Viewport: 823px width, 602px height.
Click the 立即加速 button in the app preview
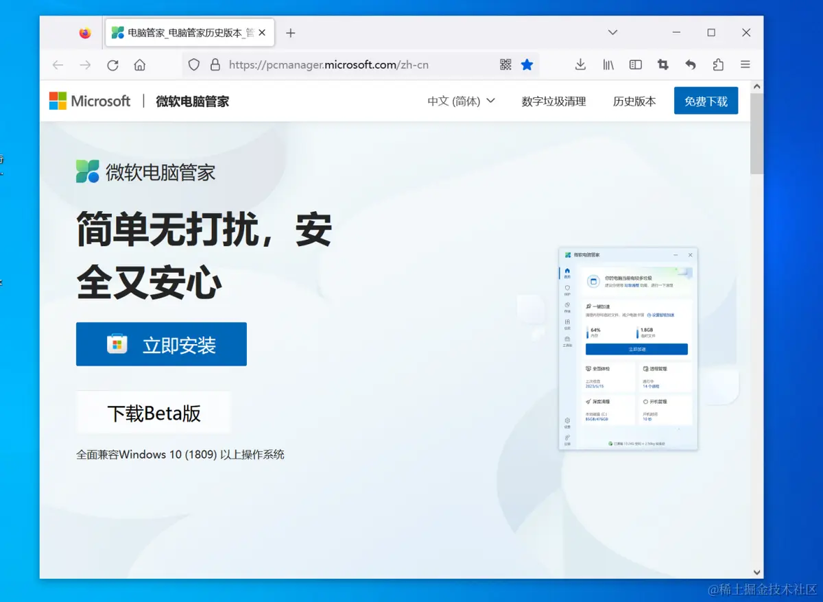(636, 349)
